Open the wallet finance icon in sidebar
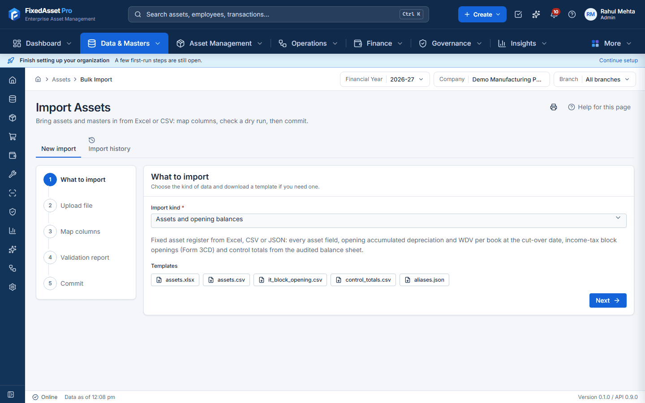Screen dimensions: 645x403 tap(13, 155)
